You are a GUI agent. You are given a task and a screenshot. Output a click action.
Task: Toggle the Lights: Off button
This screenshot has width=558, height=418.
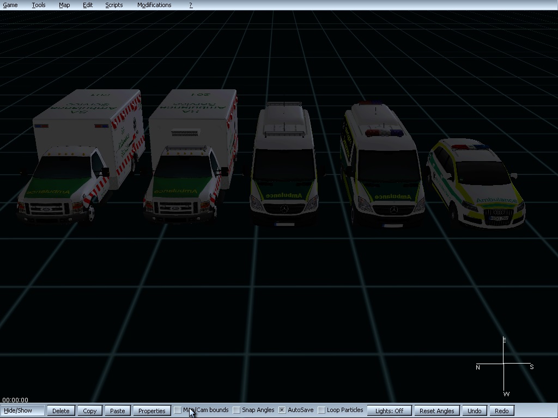pyautogui.click(x=389, y=411)
